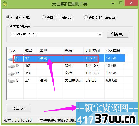Viewport: 139px width, 126px height.
Task: Click the 浏览 (B) browse button
Action: tap(118, 34)
